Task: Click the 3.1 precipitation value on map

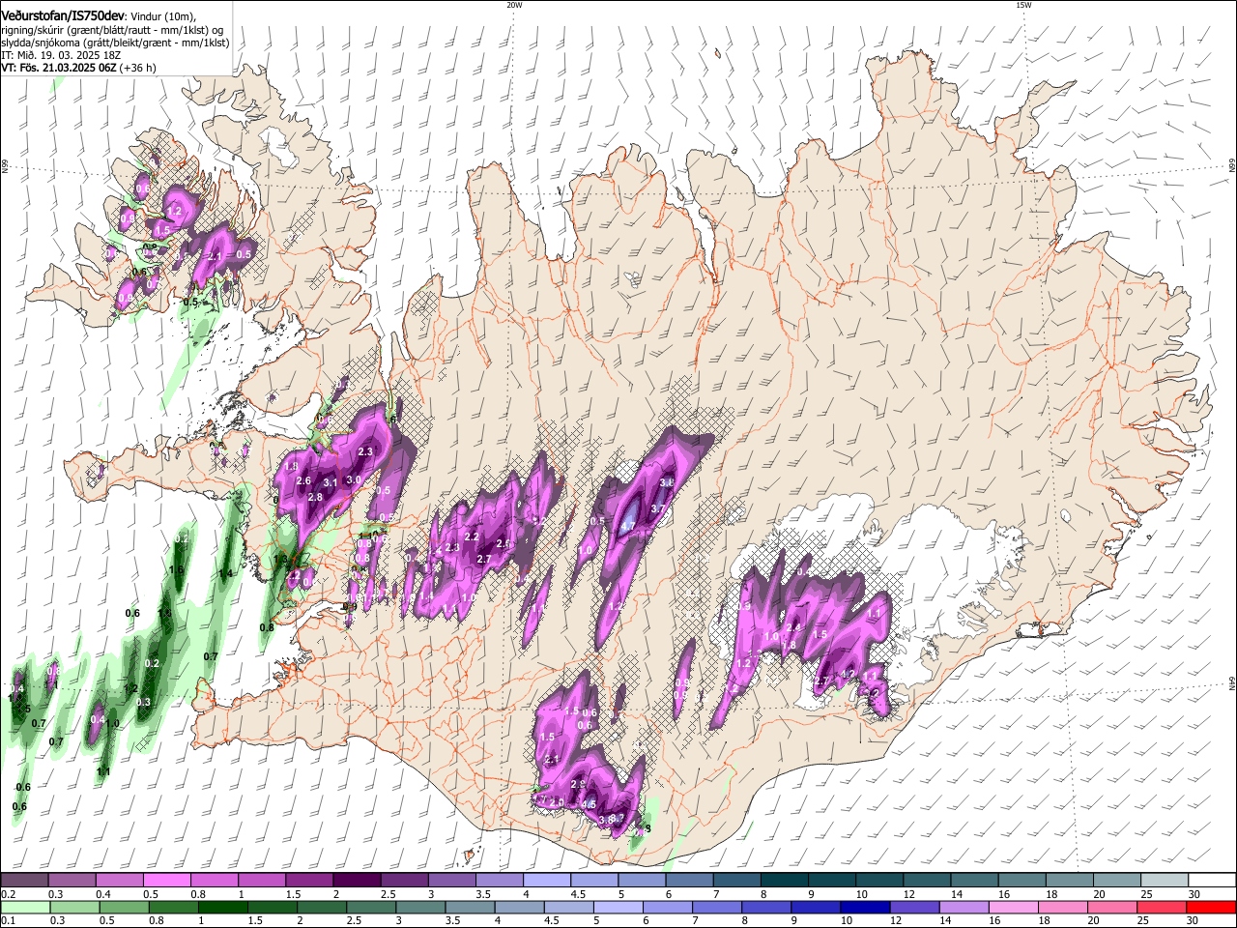Action: [330, 482]
